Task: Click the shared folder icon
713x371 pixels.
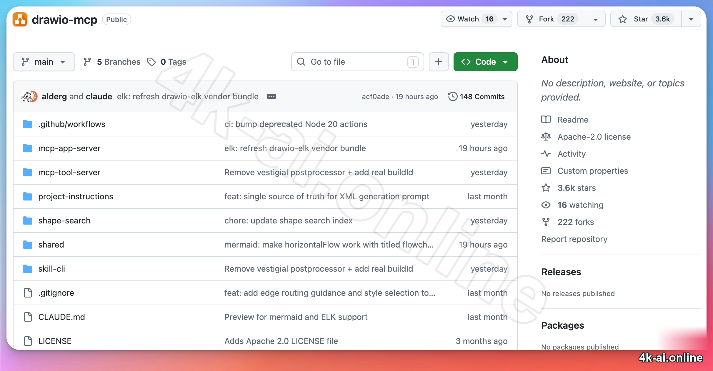Action: (28, 245)
